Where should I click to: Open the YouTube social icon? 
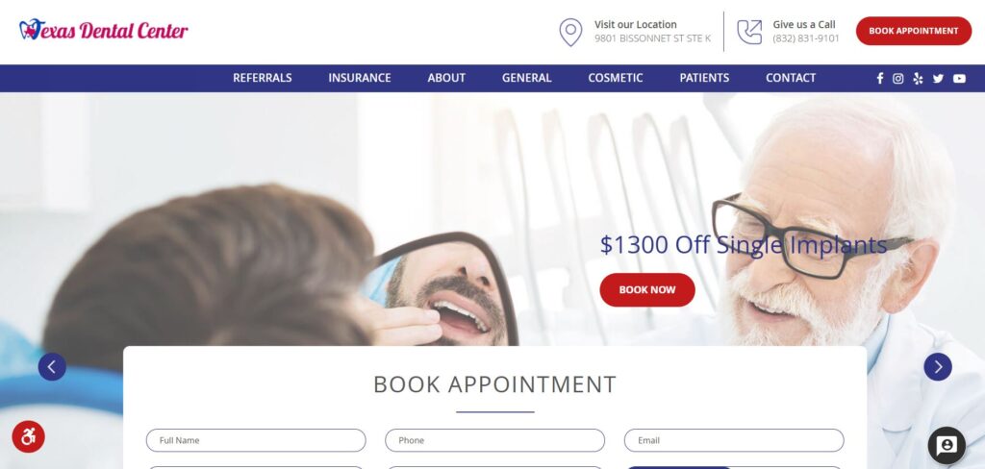pyautogui.click(x=959, y=79)
